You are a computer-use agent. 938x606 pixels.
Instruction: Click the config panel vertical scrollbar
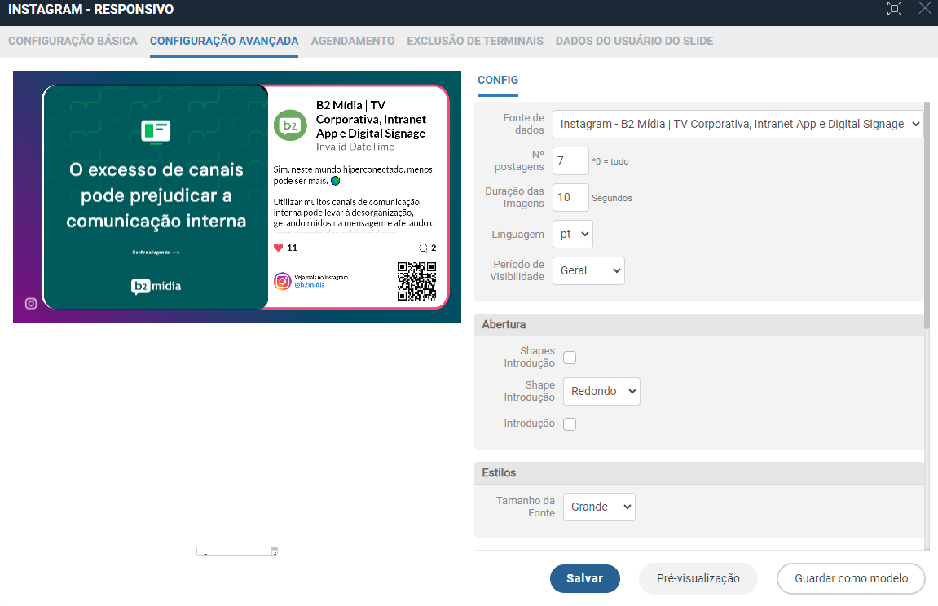[x=927, y=215]
